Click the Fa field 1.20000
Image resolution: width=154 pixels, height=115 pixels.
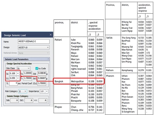(28, 73)
